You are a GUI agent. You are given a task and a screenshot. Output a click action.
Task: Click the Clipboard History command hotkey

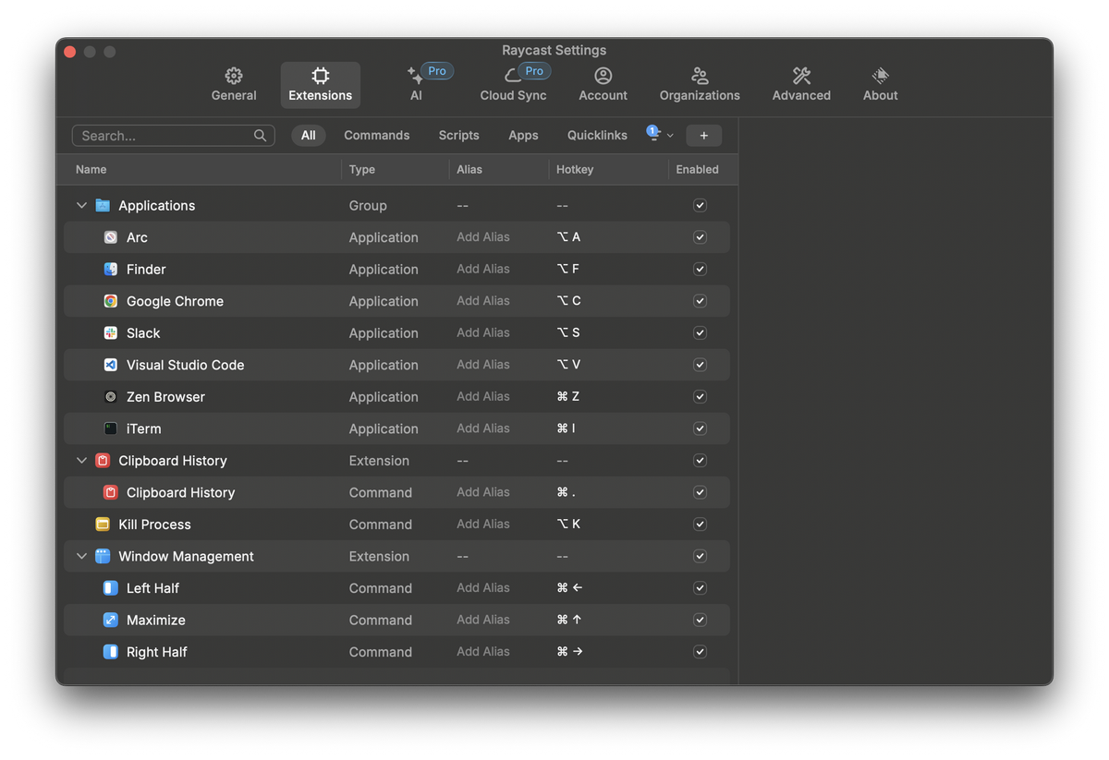pyautogui.click(x=566, y=492)
